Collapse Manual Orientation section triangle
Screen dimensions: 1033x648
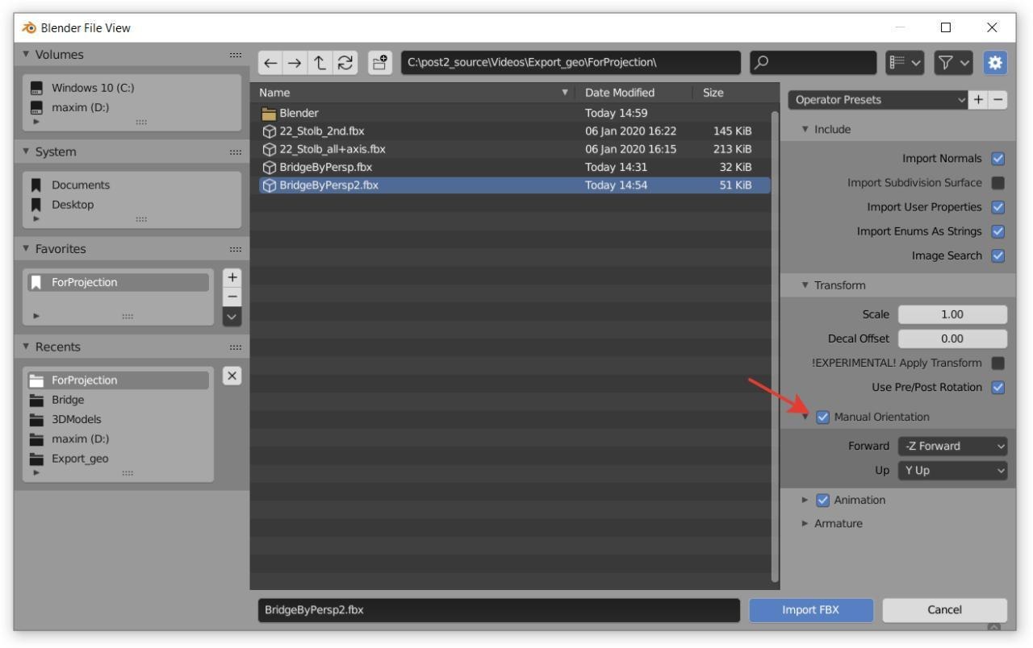tap(805, 417)
